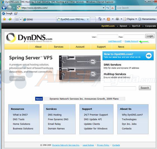Screen dimensions: 157x149
Task: Open the DNS Services heading link
Action: [112, 65]
